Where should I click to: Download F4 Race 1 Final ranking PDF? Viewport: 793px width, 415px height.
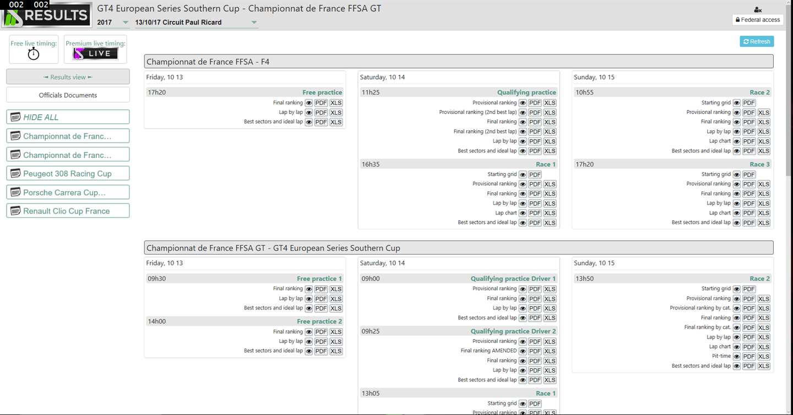tap(535, 194)
